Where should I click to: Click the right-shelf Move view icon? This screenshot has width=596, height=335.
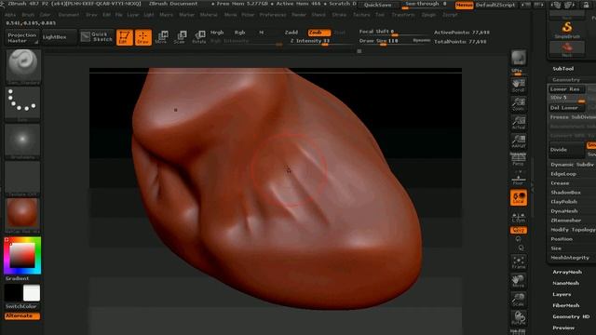(x=519, y=281)
